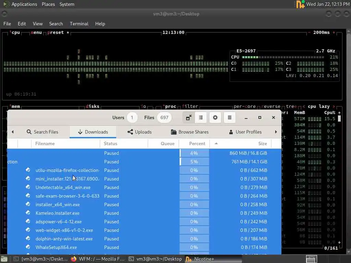
Task: Increase btop update interval with plus
Action: (334, 33)
